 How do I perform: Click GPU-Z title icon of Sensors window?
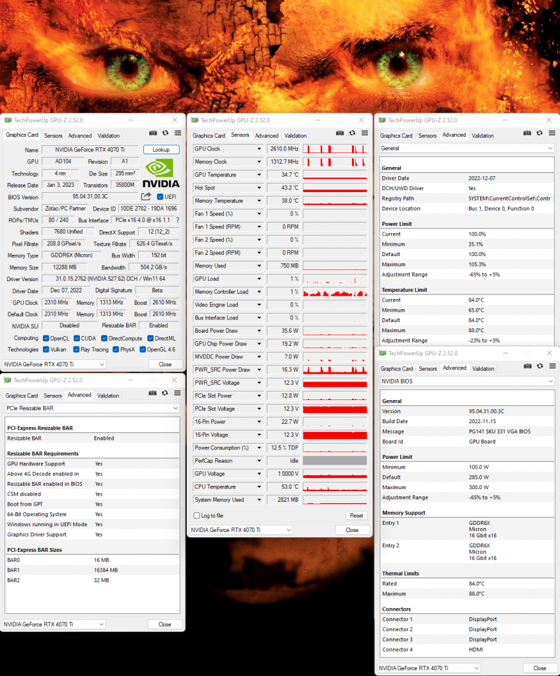(x=195, y=120)
